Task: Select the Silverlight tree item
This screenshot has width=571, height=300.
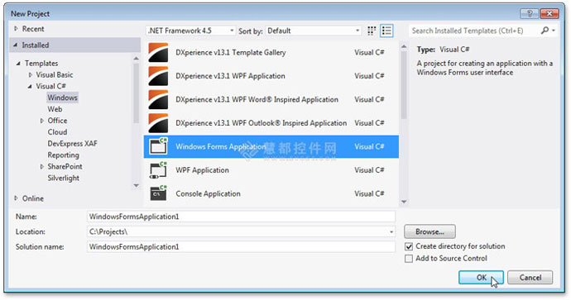Action: (64, 179)
